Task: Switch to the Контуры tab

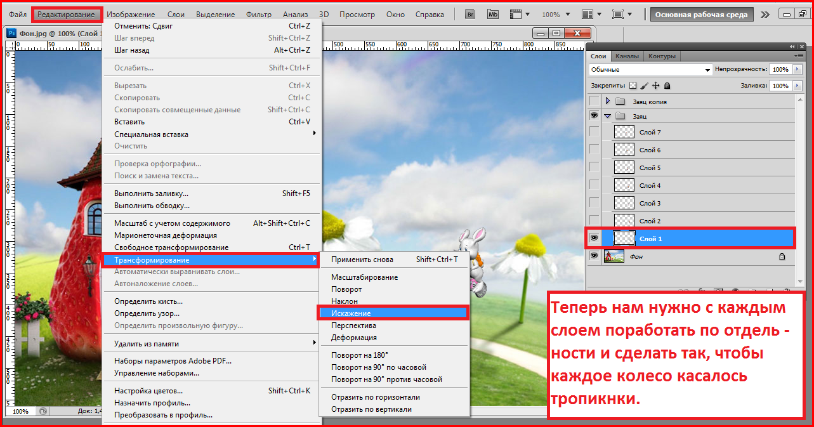Action: [662, 56]
